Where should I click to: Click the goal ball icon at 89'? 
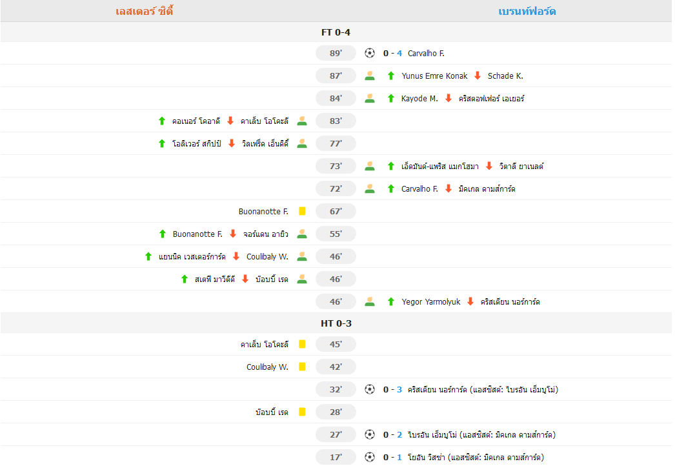pos(369,54)
